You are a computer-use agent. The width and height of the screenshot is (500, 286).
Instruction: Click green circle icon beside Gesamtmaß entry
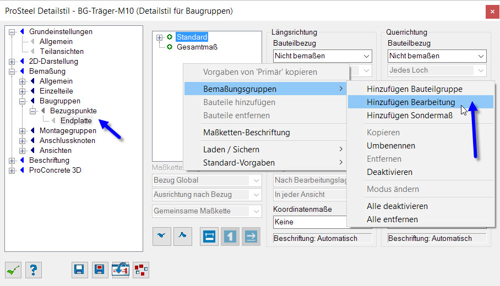(x=170, y=47)
